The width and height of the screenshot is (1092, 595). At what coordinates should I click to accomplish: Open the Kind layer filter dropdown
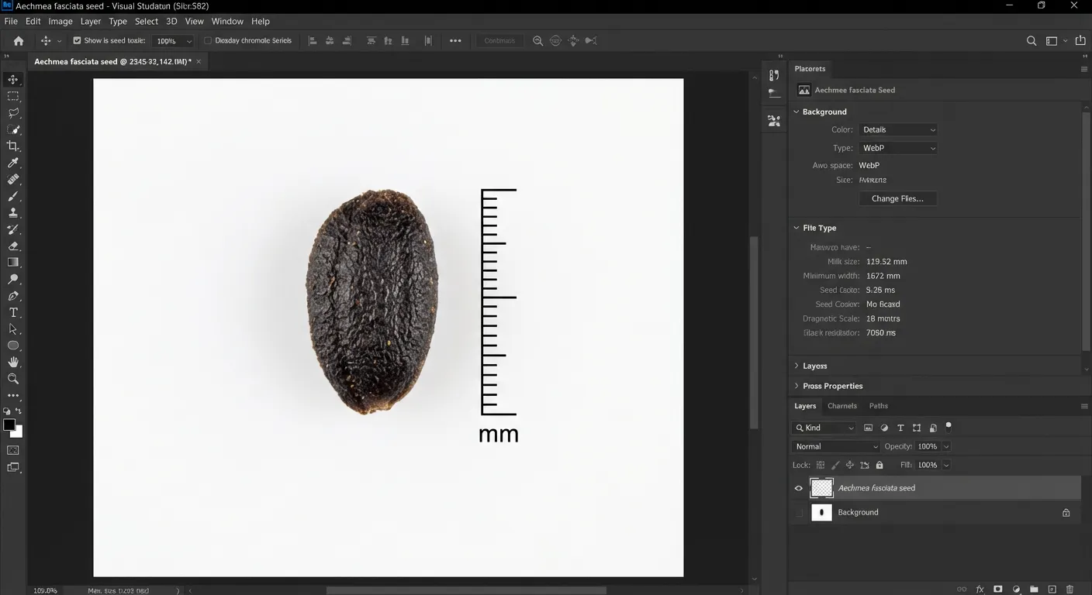[824, 428]
